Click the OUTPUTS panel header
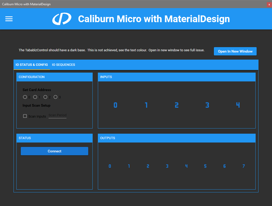The width and height of the screenshot is (272, 206). pyautogui.click(x=177, y=138)
